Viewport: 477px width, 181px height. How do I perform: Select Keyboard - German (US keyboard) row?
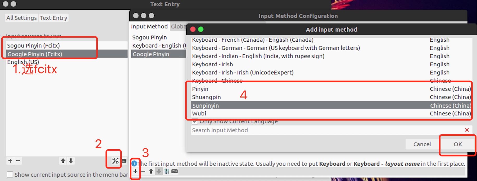(x=332, y=48)
